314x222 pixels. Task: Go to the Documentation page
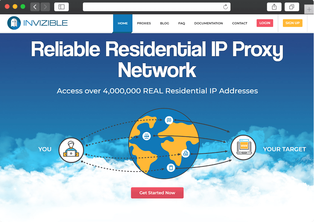coord(209,23)
